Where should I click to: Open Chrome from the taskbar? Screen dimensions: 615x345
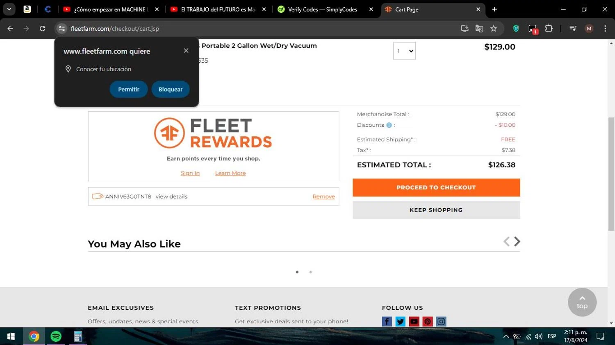tap(34, 336)
